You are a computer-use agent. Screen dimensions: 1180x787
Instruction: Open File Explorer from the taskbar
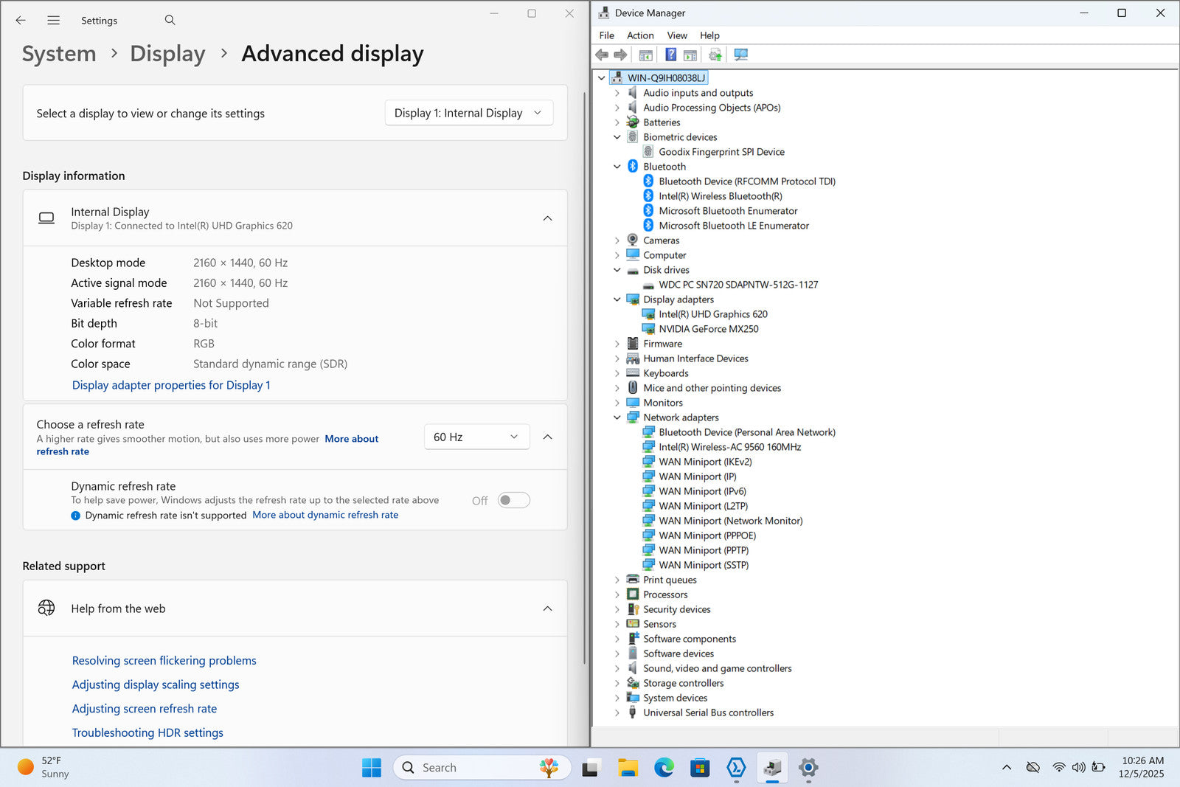point(628,768)
